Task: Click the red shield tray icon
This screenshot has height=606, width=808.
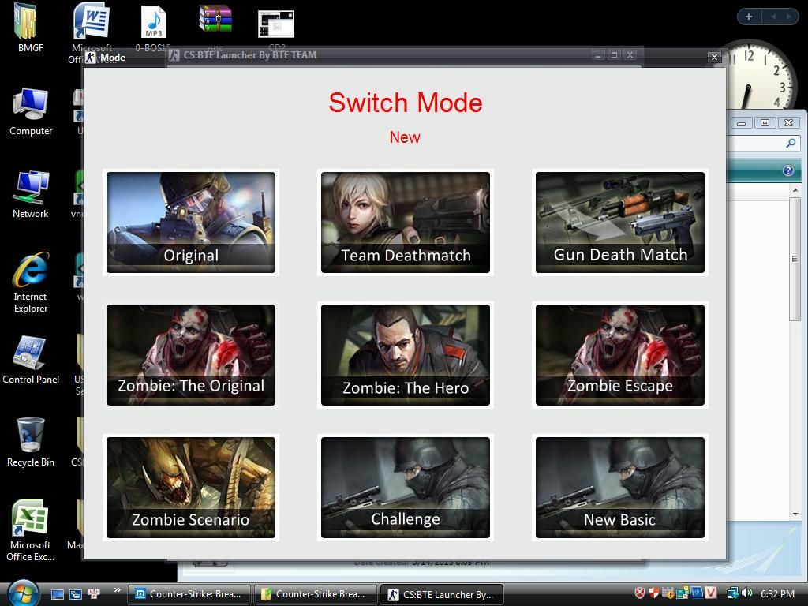Action: pos(653,593)
